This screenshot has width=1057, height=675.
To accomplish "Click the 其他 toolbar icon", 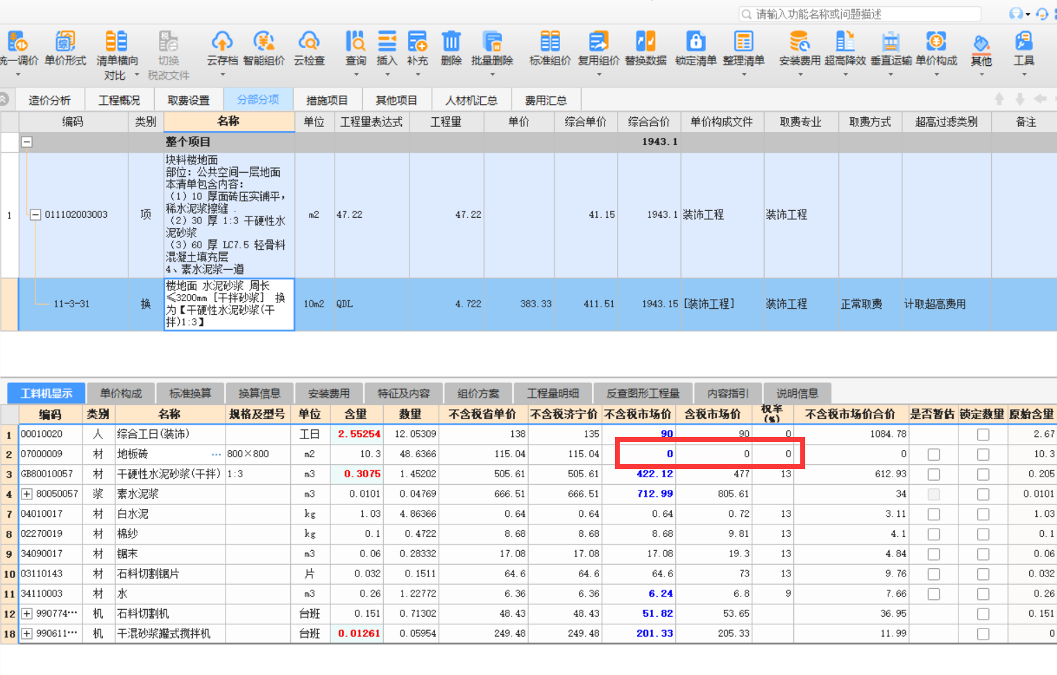I will tap(981, 44).
